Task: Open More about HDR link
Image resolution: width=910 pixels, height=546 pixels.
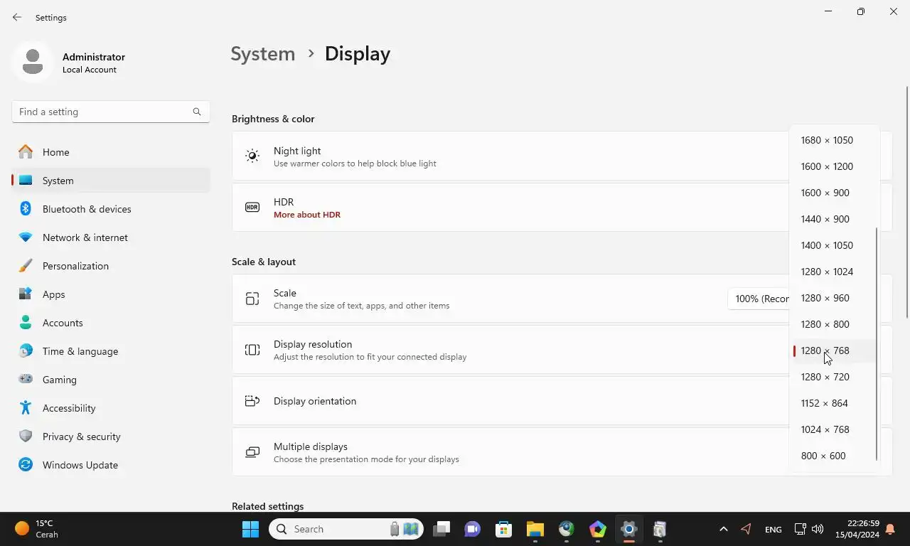Action: [307, 215]
